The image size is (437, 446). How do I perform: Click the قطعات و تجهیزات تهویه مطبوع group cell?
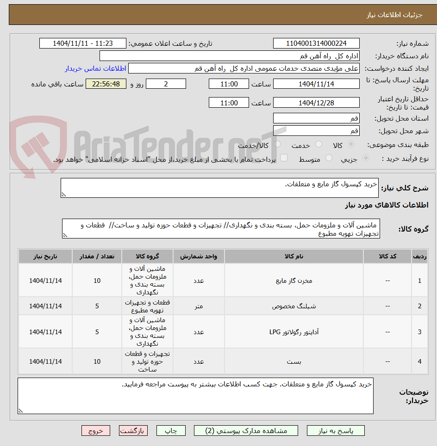coord(147,306)
